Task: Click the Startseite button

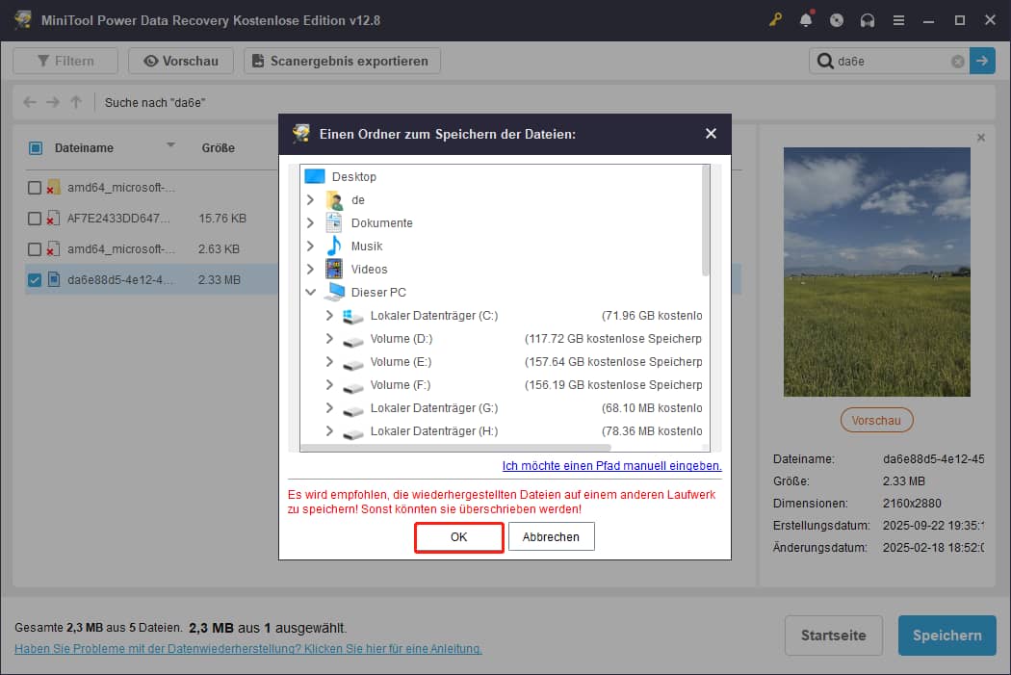Action: point(834,635)
